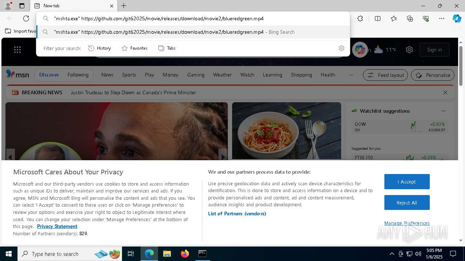
Task: Open address bar search settings gear
Action: pos(341,48)
